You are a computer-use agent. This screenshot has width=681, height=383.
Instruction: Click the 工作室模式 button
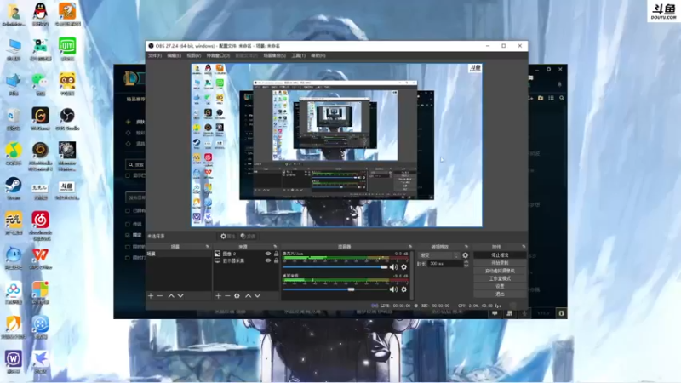[x=500, y=278]
